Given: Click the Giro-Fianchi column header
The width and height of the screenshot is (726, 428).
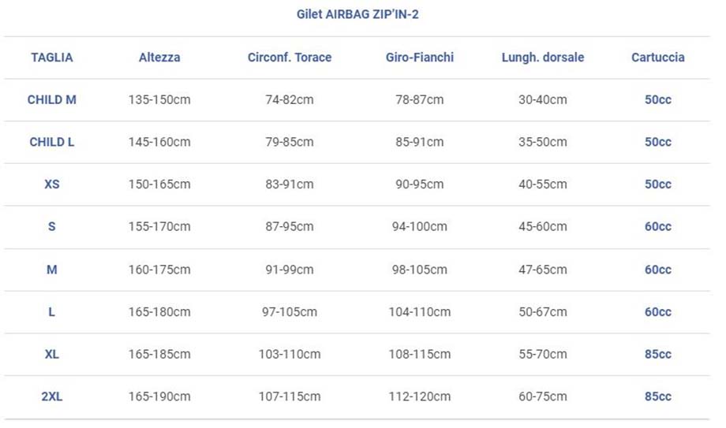Looking at the screenshot, I should [420, 58].
